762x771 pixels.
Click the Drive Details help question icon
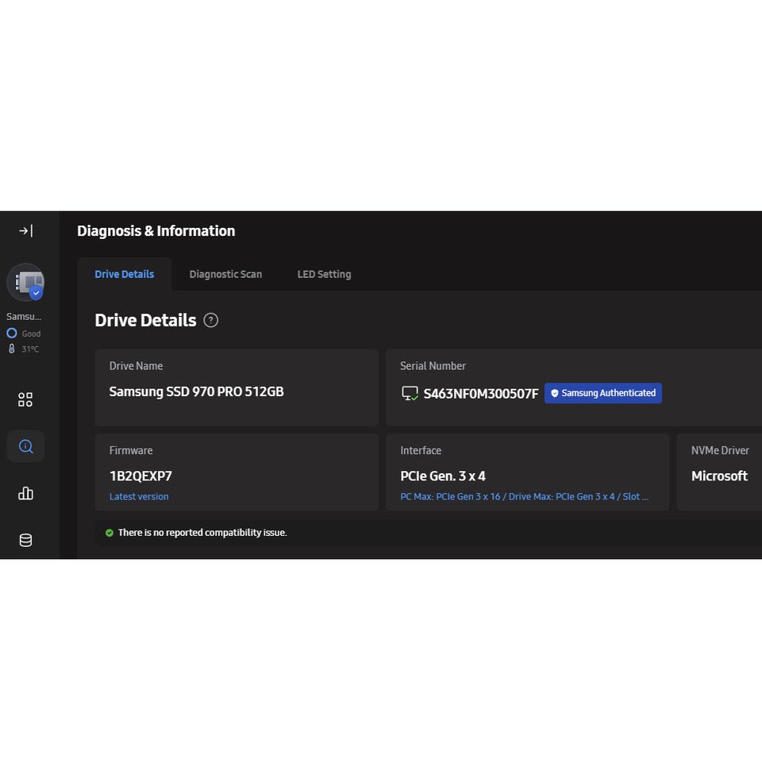(x=211, y=321)
